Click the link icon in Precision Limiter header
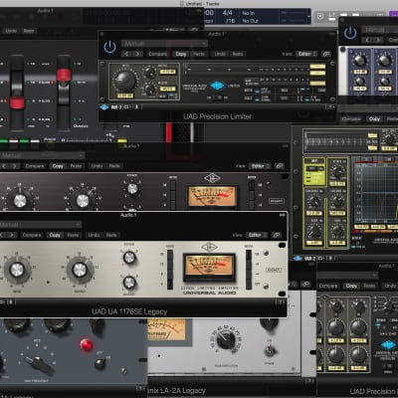 [x=326, y=54]
